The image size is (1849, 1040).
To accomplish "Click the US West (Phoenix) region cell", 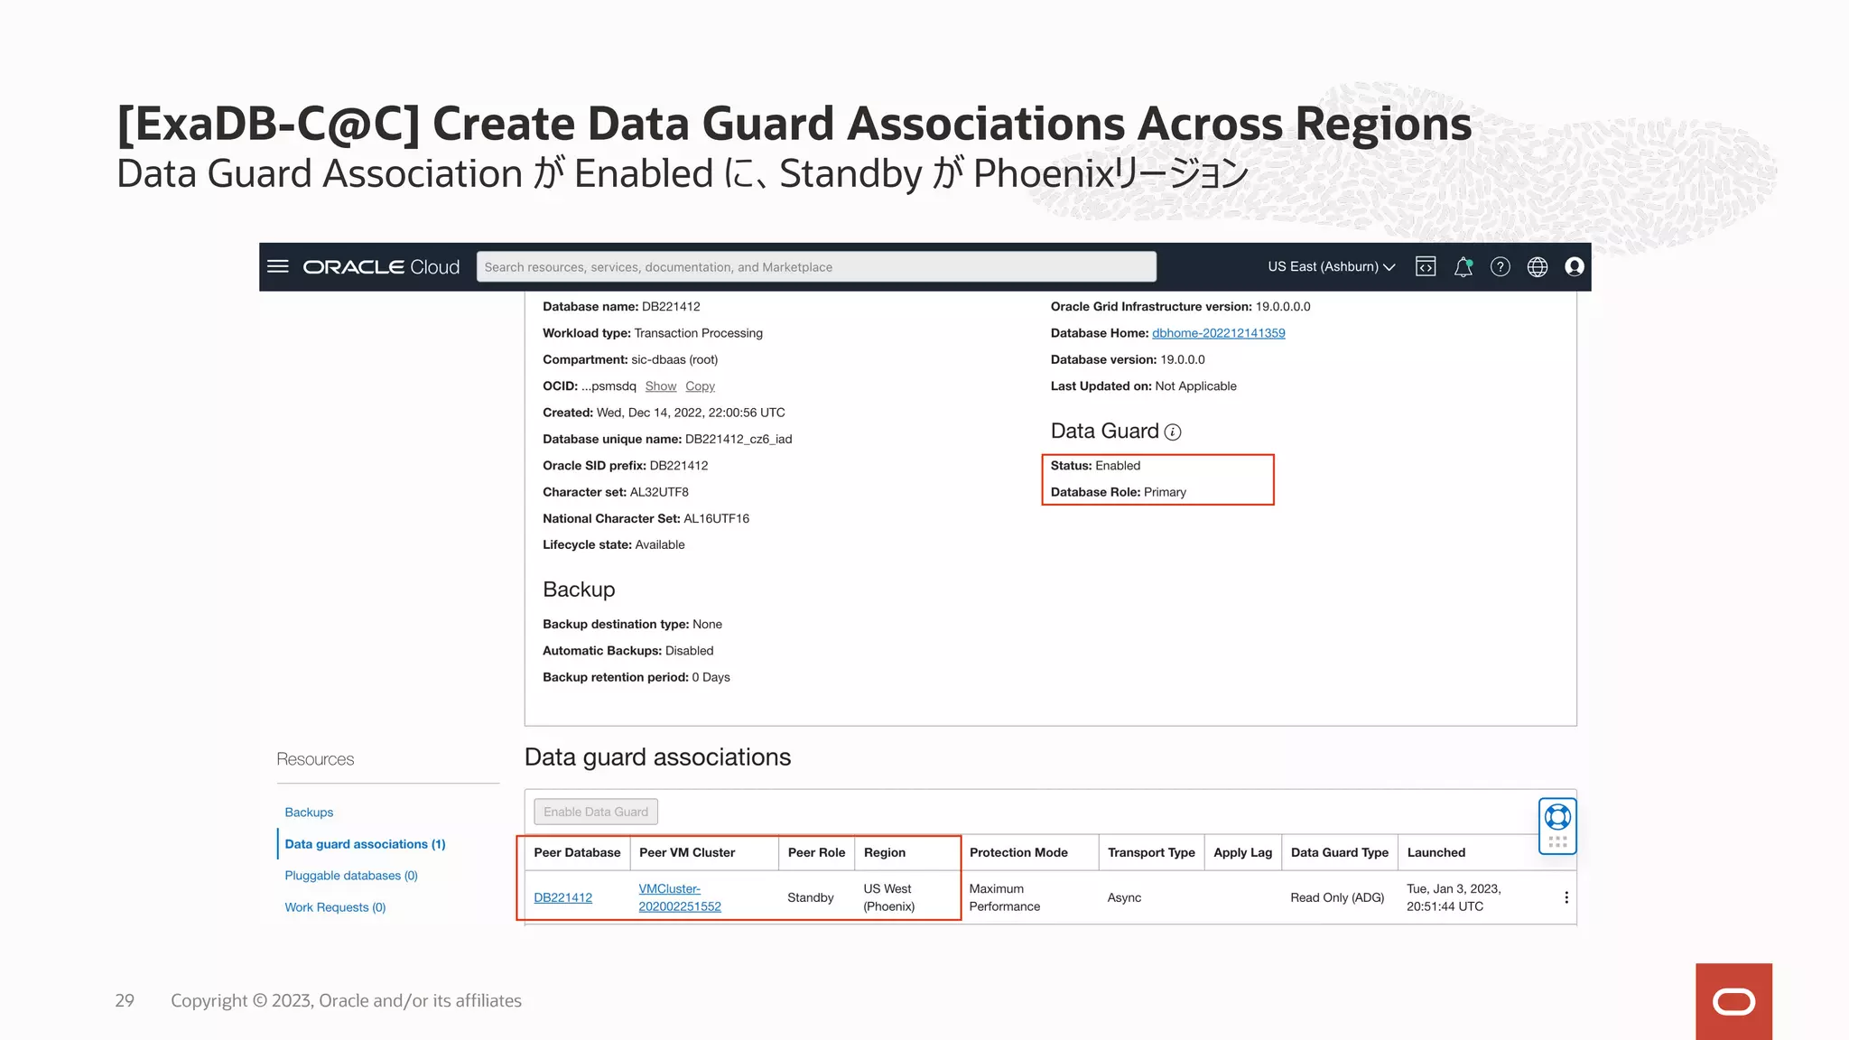I will (x=889, y=897).
